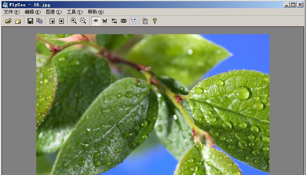
Task: Close the FlySee window
Action: pyautogui.click(x=300, y=5)
